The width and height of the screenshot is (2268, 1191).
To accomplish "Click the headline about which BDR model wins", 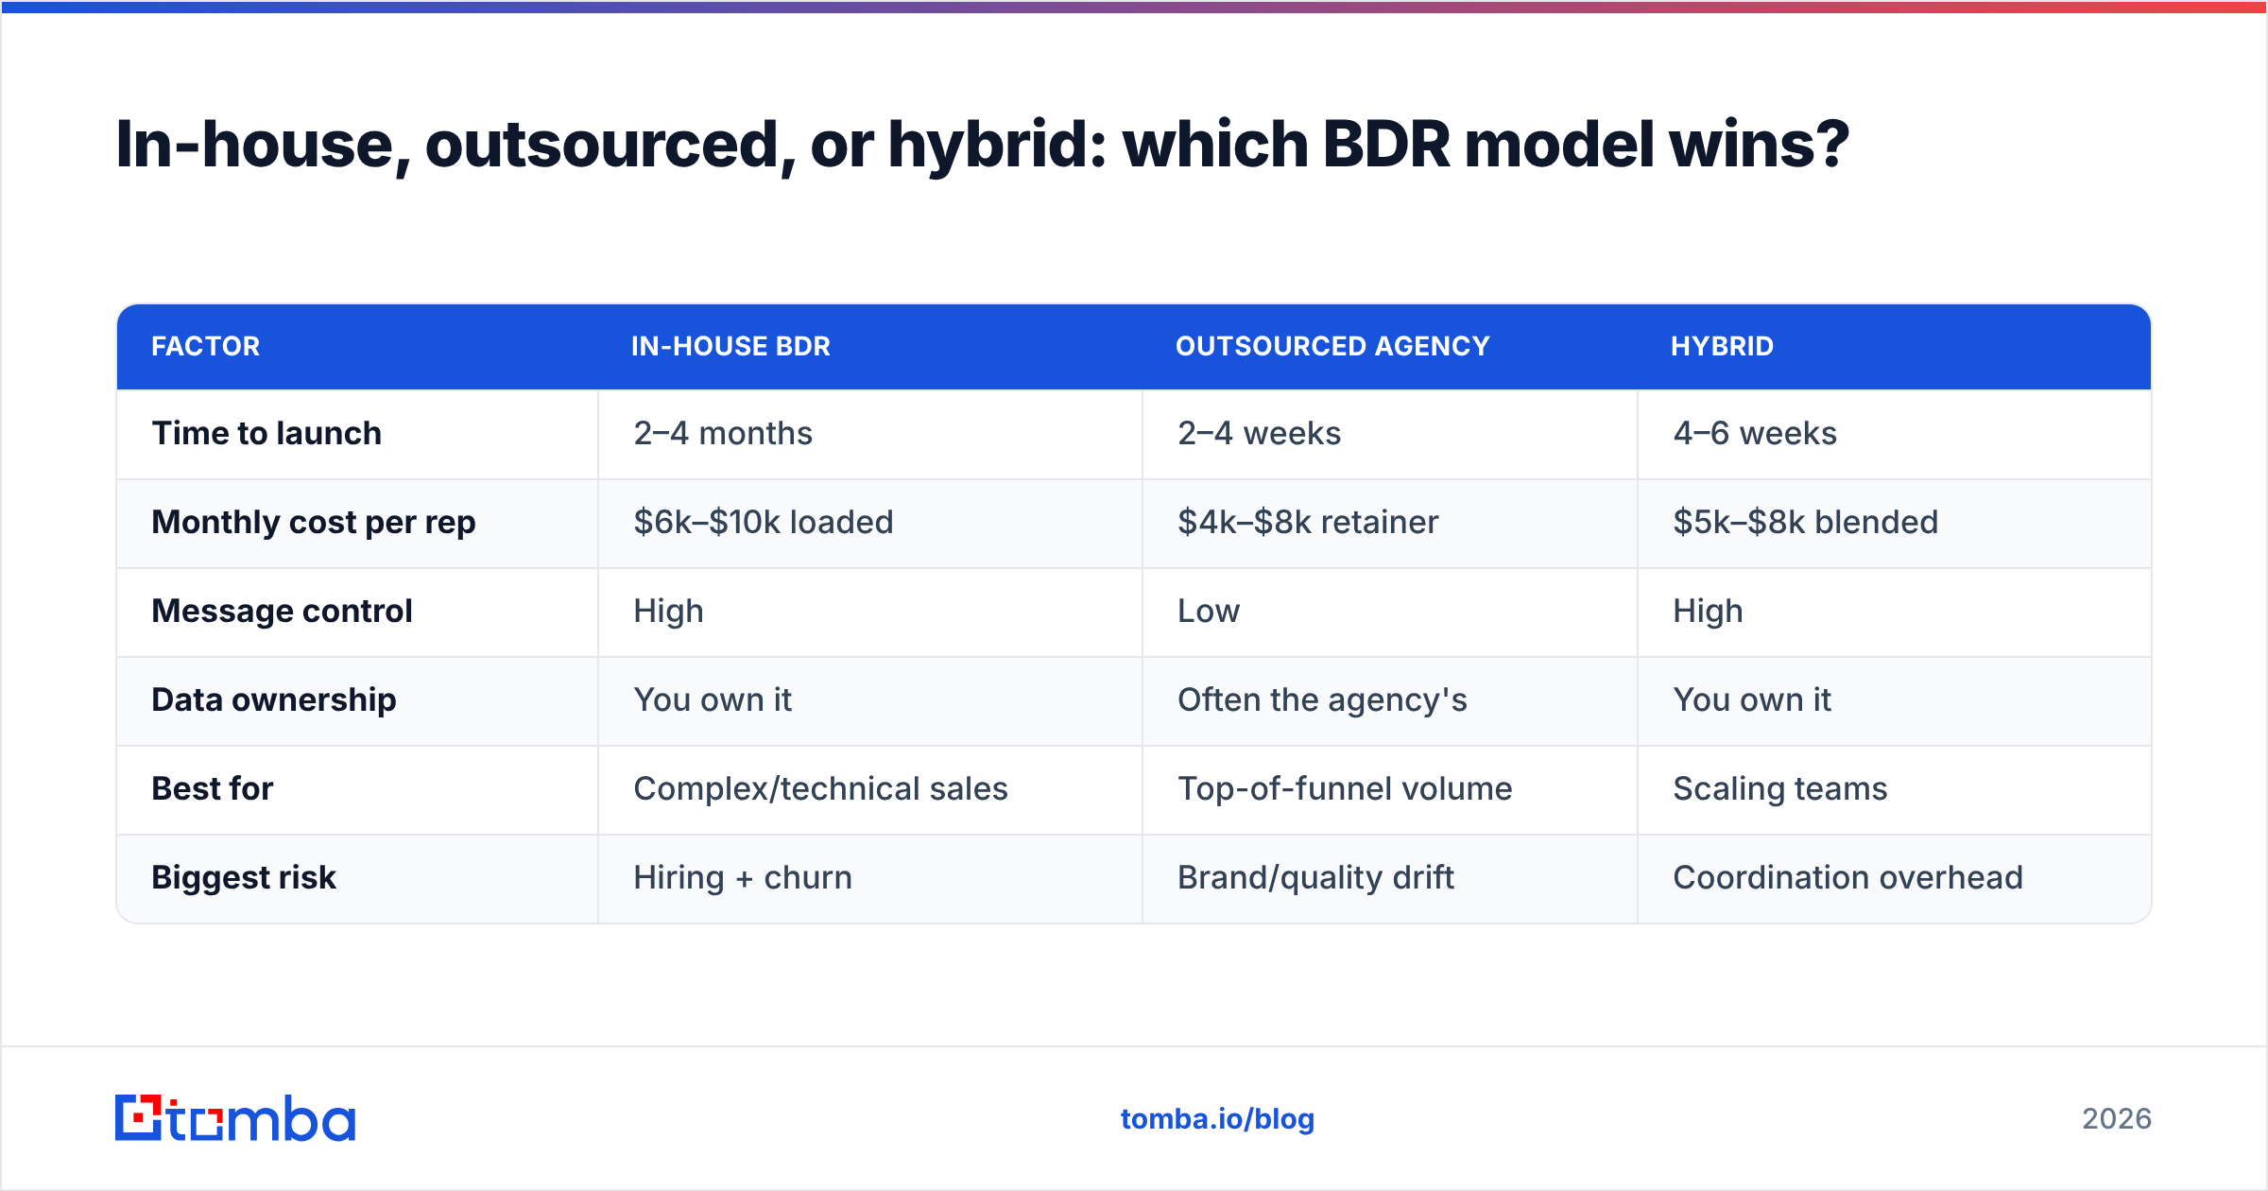I will tap(982, 145).
